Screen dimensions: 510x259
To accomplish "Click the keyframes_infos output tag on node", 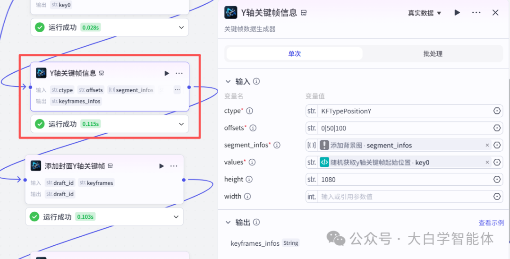I will 76,101.
